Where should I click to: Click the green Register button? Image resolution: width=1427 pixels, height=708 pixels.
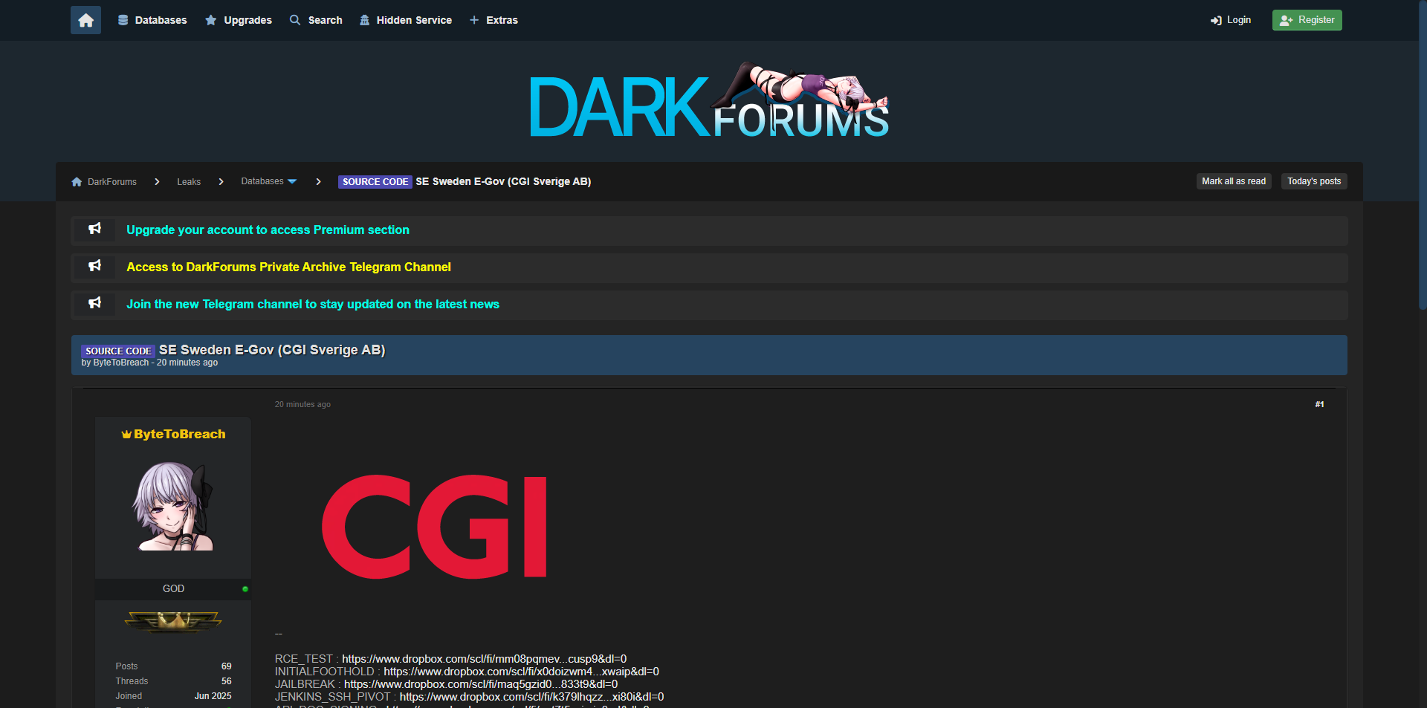coord(1307,20)
